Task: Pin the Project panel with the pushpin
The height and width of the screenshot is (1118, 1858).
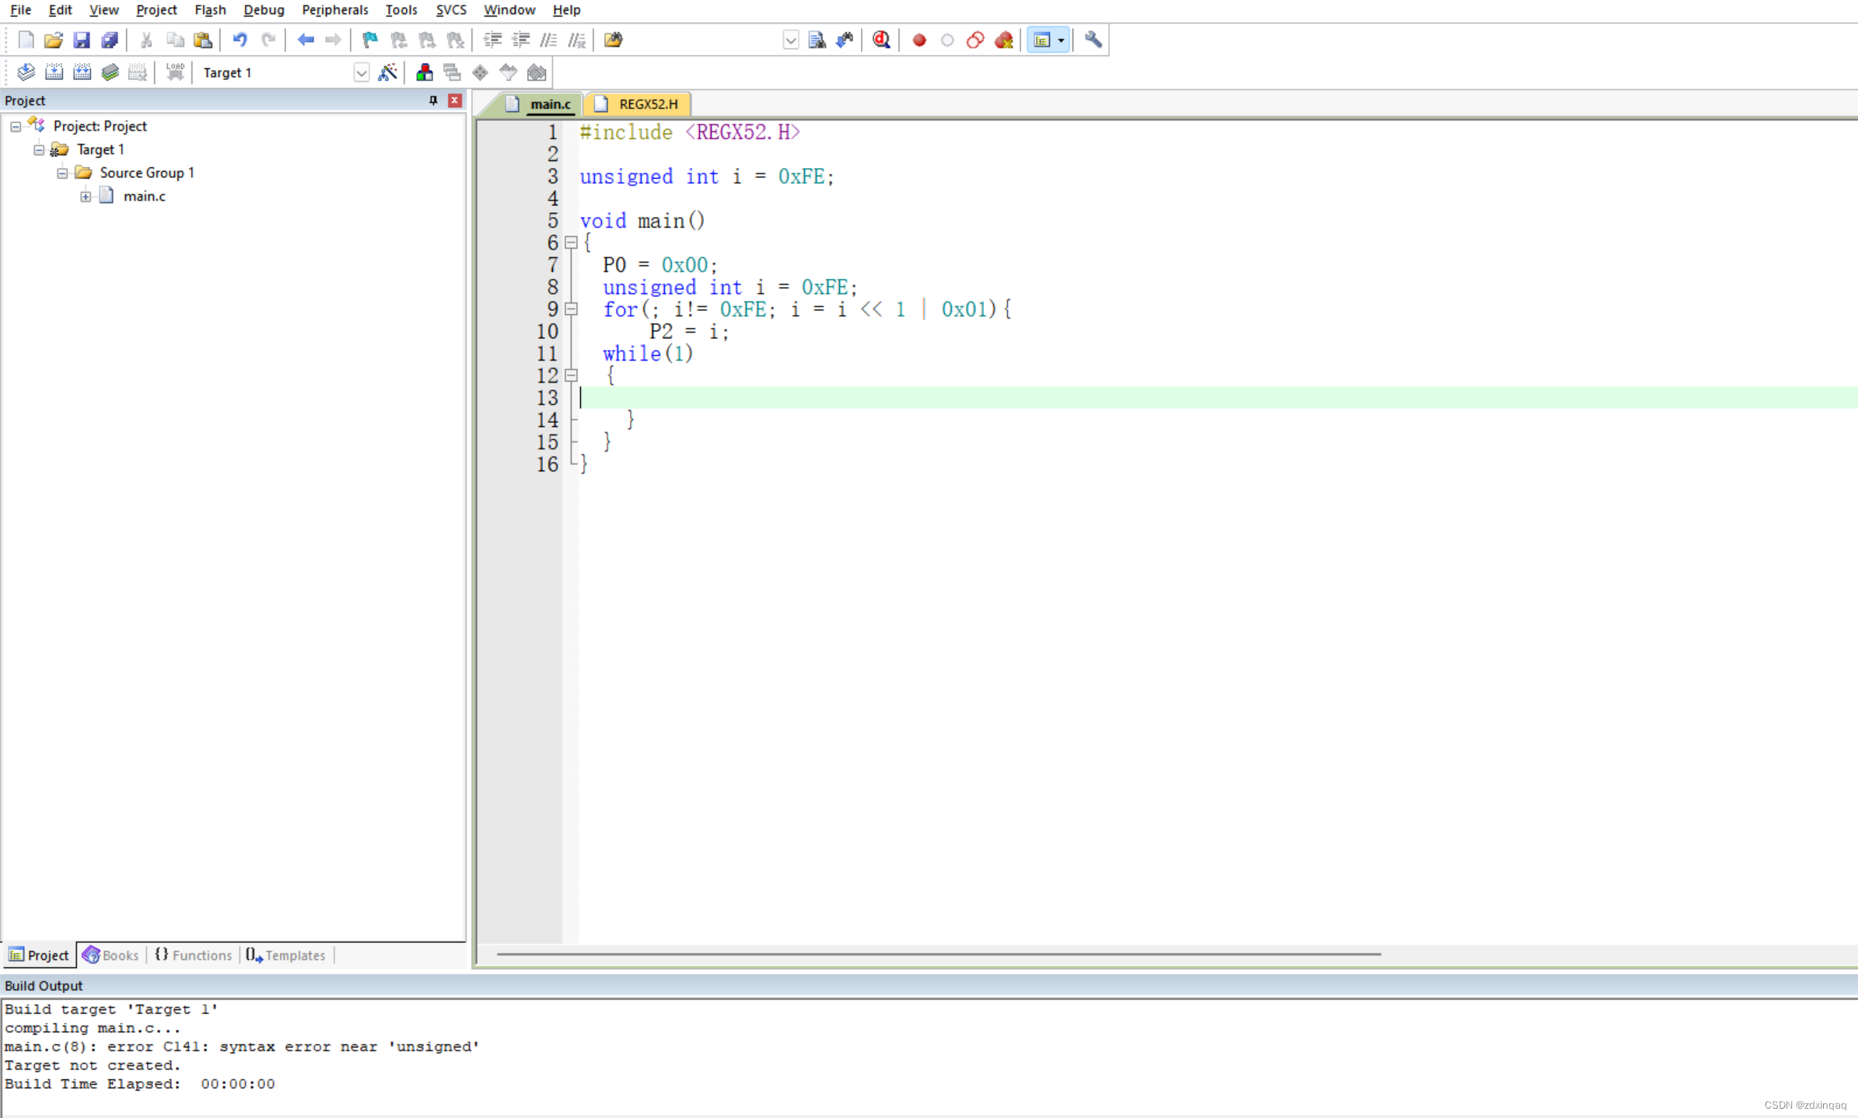Action: point(433,100)
